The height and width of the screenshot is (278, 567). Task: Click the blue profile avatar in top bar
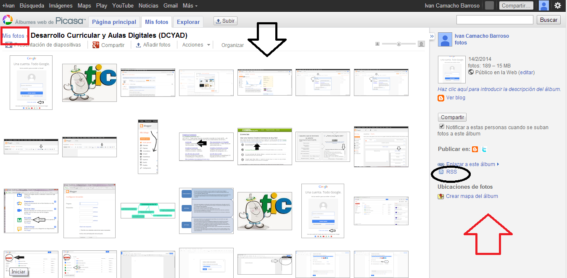543,5
